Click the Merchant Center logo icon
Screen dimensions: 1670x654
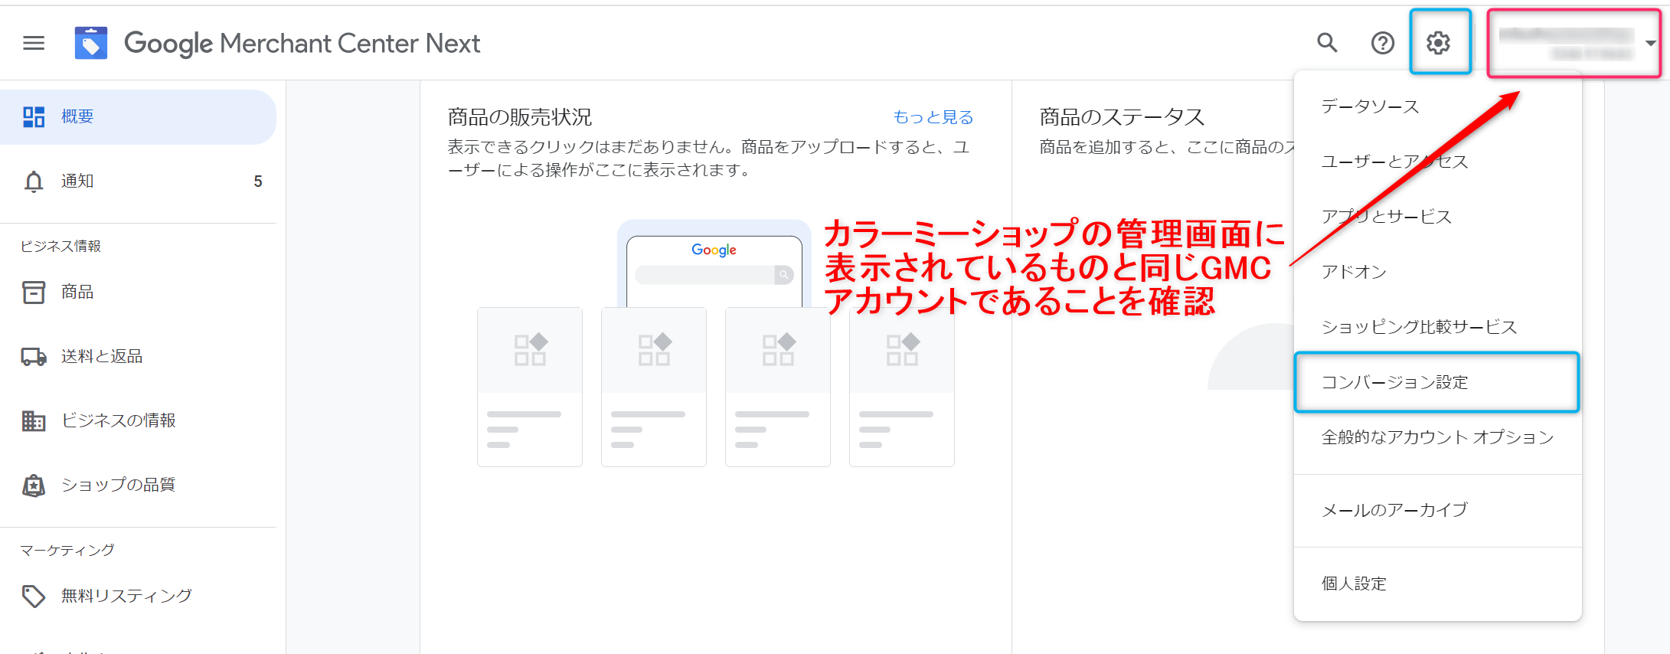coord(90,43)
